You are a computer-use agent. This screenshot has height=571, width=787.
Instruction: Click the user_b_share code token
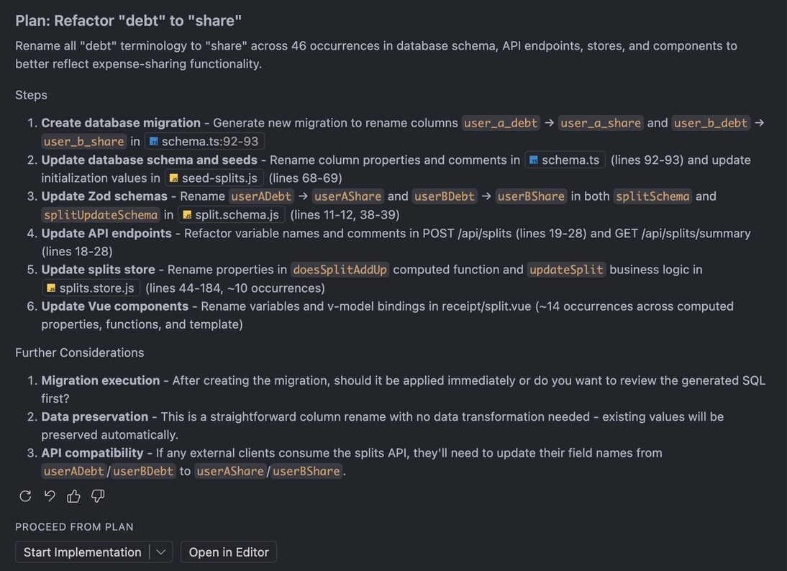pos(83,142)
